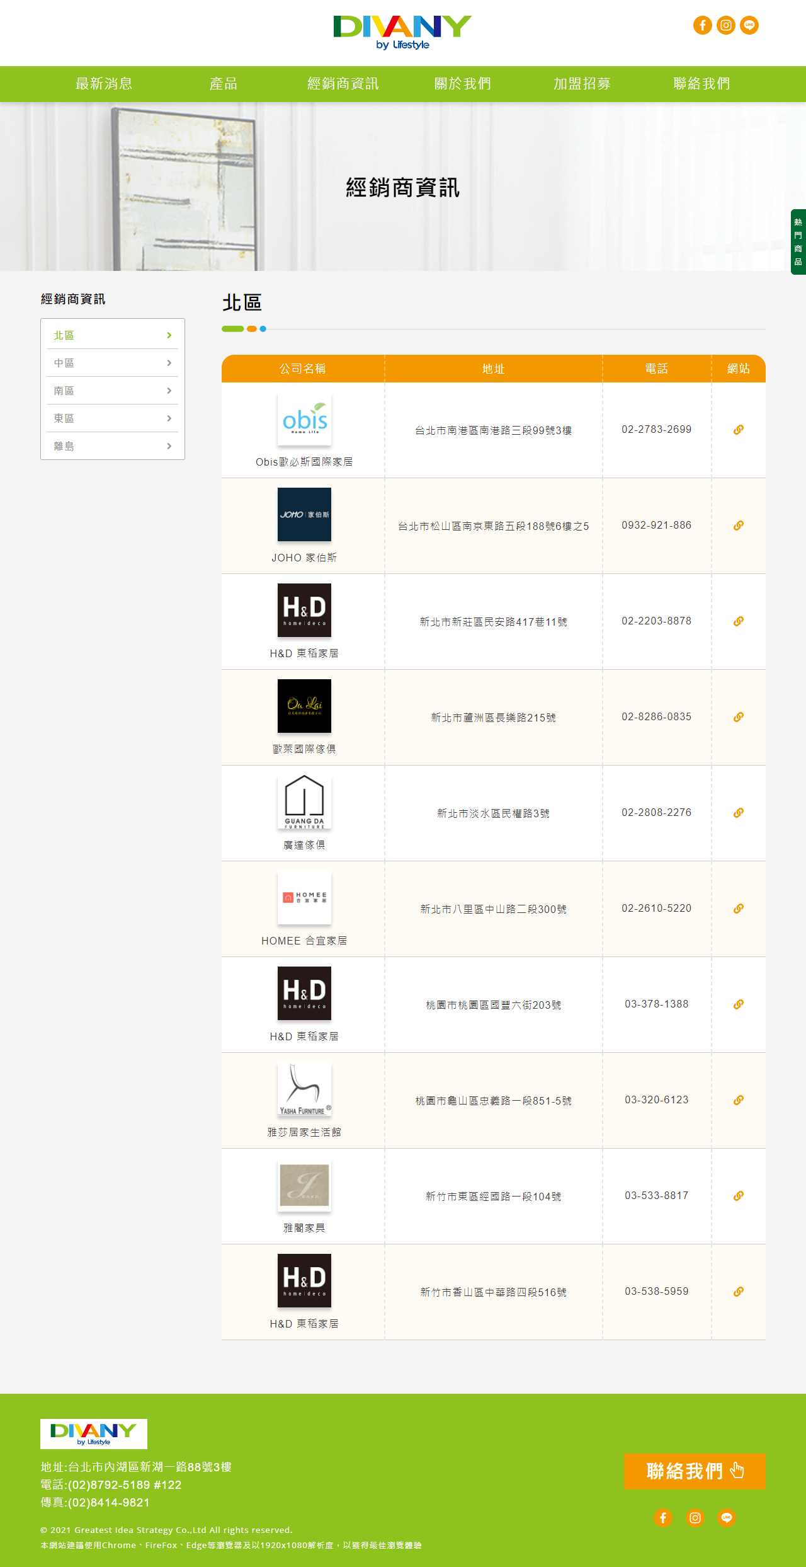Click the 雅閣家具 logo thumbnail
Screen dimensions: 806x1567
click(x=304, y=1185)
